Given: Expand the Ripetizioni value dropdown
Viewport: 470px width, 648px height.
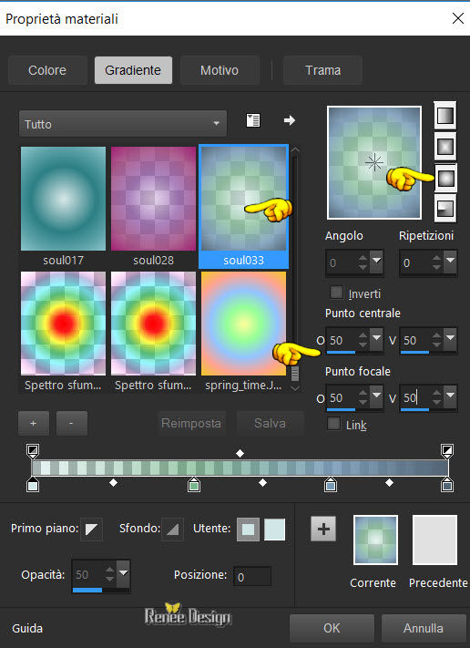Looking at the screenshot, I should coord(450,261).
